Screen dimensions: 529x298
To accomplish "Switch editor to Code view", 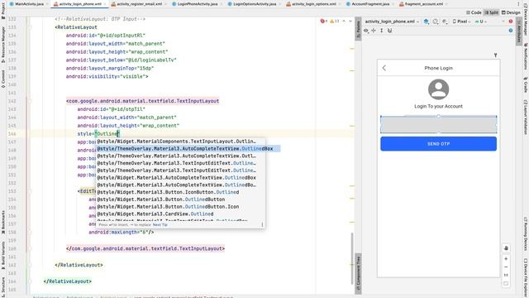I will (x=474, y=12).
